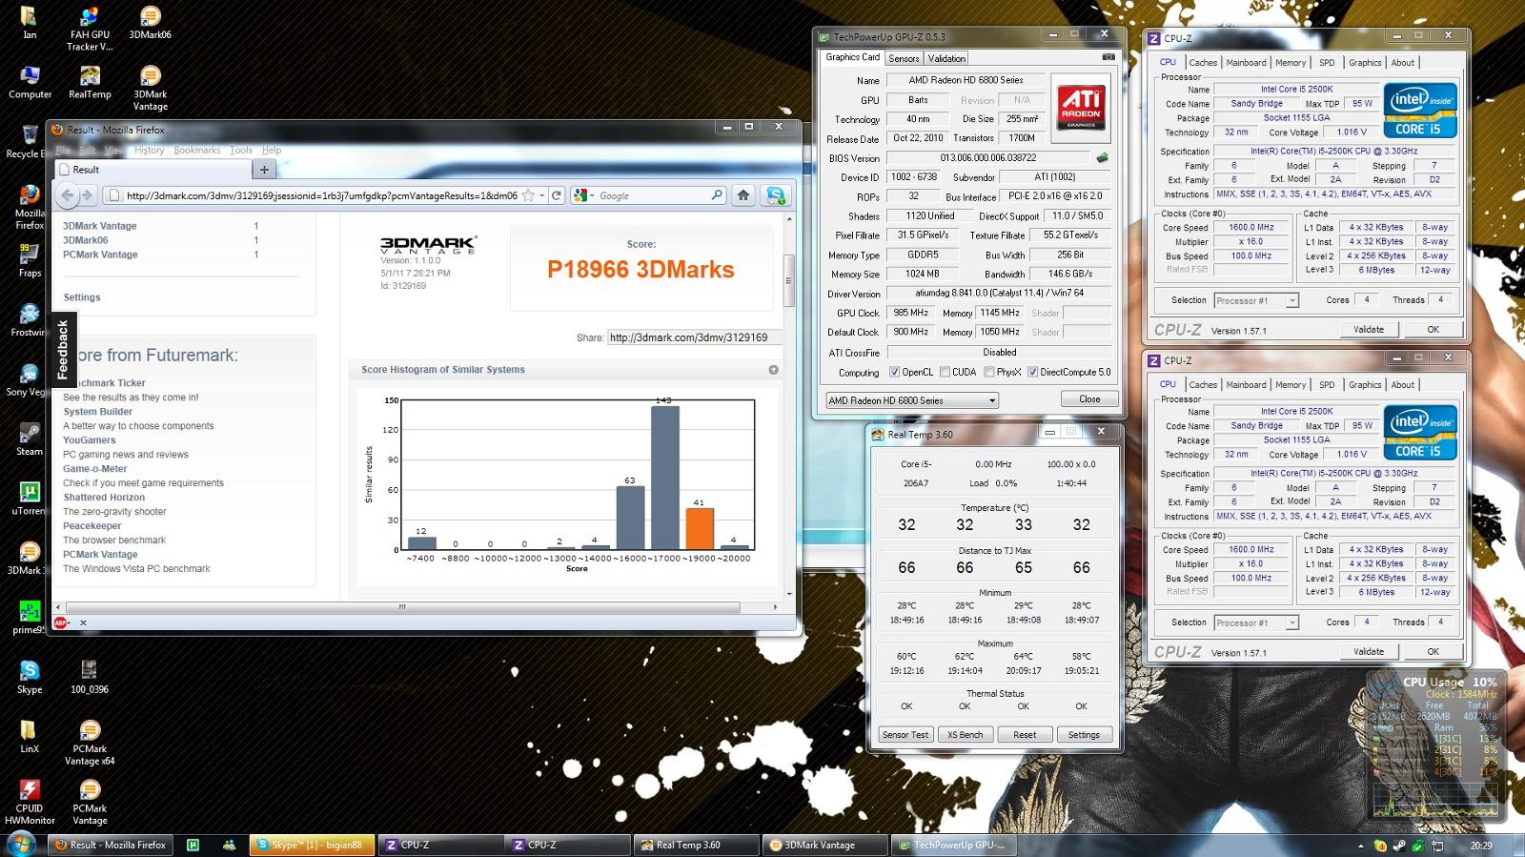Open PCMark Vantage x64 desktop icon
The width and height of the screenshot is (1525, 857).
click(x=90, y=742)
